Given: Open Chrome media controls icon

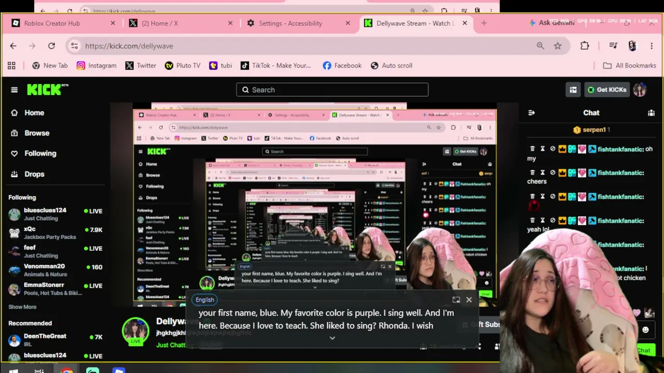Looking at the screenshot, I should click(x=613, y=46).
